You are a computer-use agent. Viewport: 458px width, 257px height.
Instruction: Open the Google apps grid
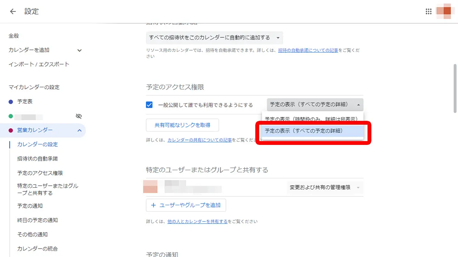click(x=429, y=11)
